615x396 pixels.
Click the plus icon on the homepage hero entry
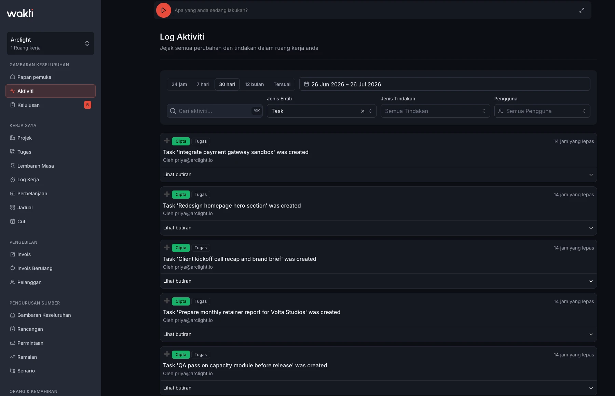tap(167, 194)
